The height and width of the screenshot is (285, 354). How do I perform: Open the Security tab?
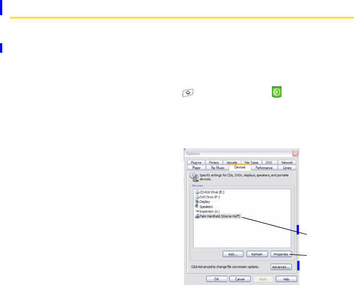click(x=232, y=162)
